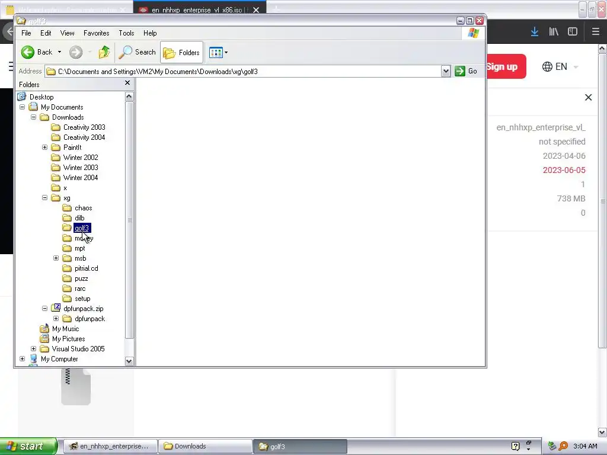Screen dimensions: 607x455
Task: Select the Creativity 2003 folder icon
Action: [56, 127]
